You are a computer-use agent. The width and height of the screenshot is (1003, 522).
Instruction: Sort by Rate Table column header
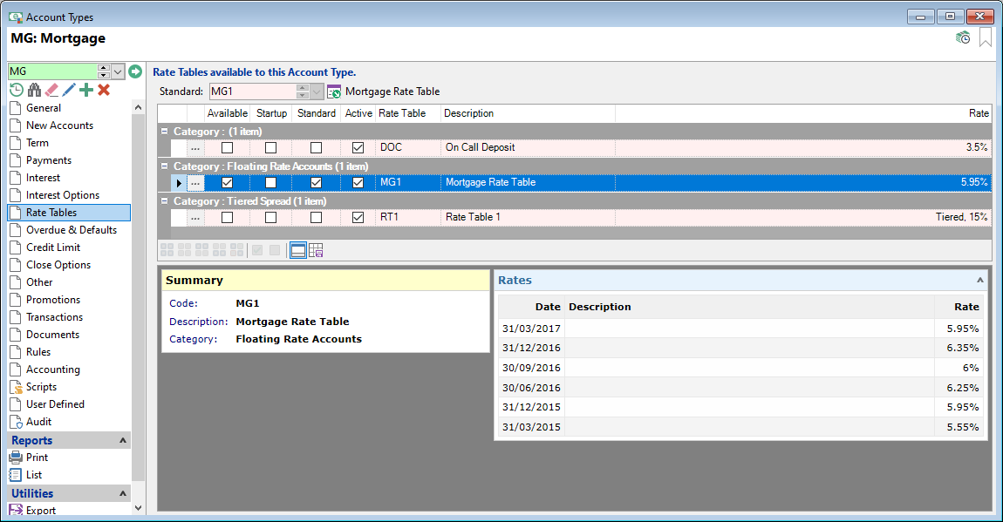[x=407, y=113]
